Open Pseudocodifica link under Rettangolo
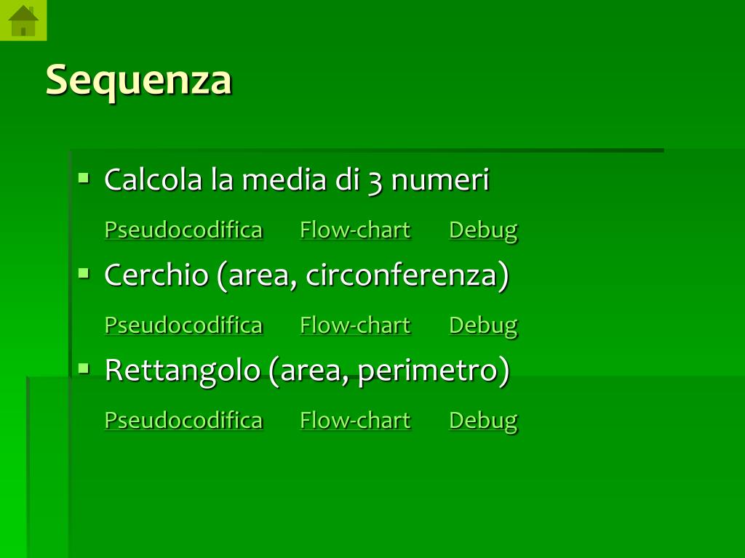This screenshot has width=745, height=558. [183, 421]
